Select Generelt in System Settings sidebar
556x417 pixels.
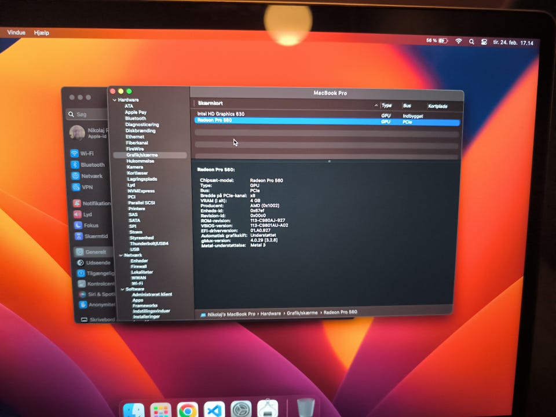pyautogui.click(x=93, y=252)
